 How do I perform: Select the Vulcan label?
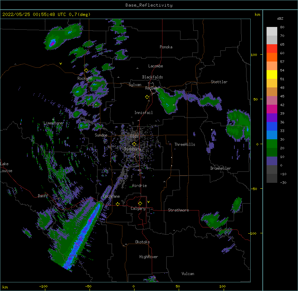188,274
